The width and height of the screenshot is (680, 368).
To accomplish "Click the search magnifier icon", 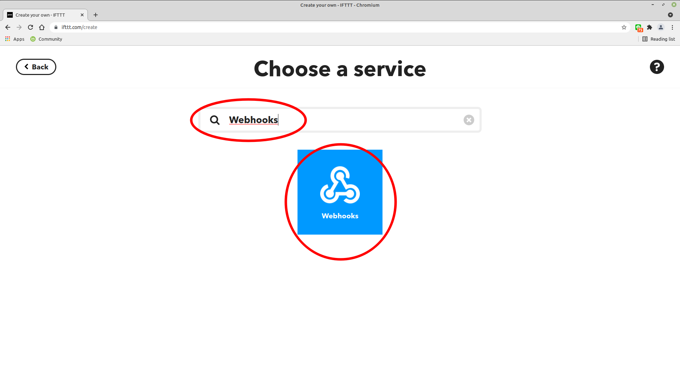I will click(215, 120).
